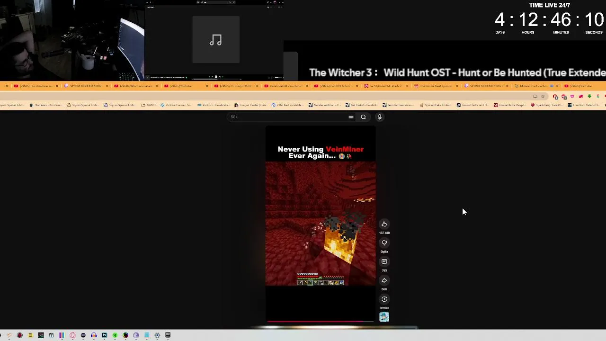Seek using the Shorts red progress bar
This screenshot has width=606, height=341.
(x=321, y=321)
